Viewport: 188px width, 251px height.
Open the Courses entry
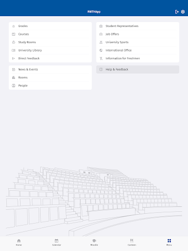50,34
